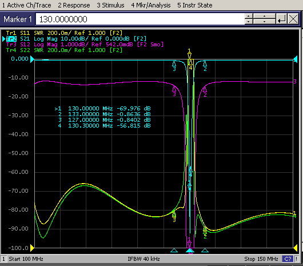Click the C? correction status indicator
The width and height of the screenshot is (303, 266).
(x=288, y=259)
